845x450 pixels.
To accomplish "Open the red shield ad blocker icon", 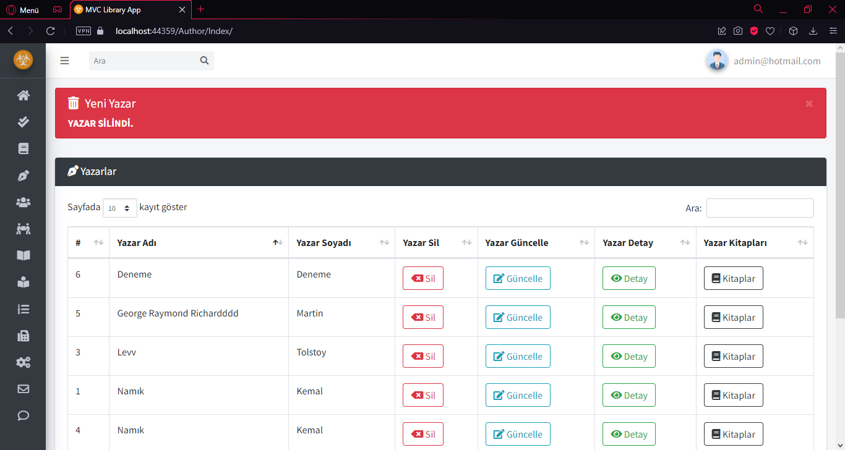I will pos(754,31).
